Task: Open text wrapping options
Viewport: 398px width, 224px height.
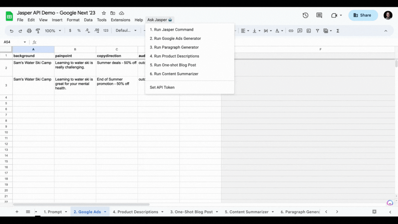Action: 267,31
